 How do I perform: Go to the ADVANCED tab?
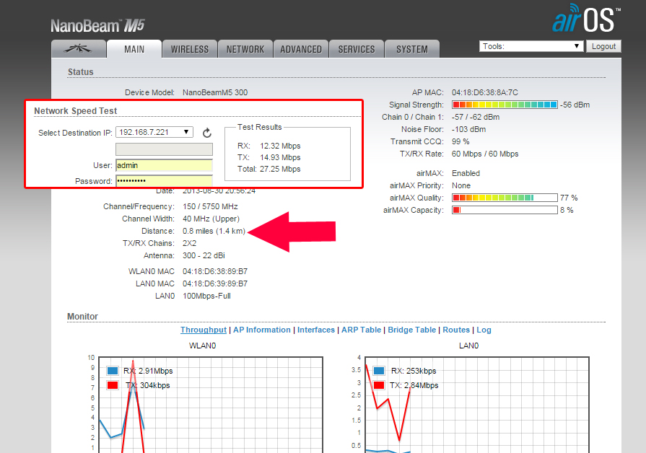301,49
